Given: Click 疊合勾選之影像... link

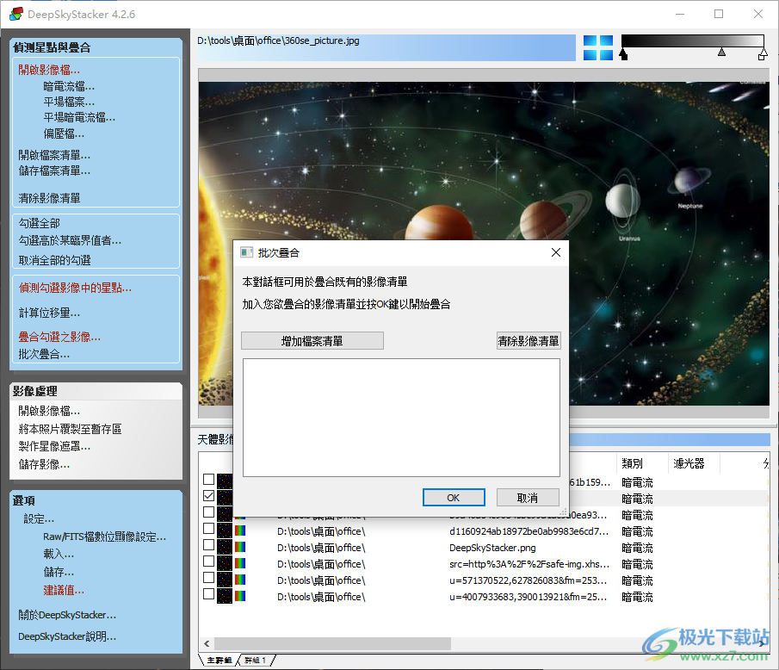Looking at the screenshot, I should coord(59,337).
